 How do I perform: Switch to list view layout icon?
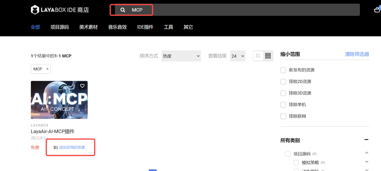click(x=258, y=56)
